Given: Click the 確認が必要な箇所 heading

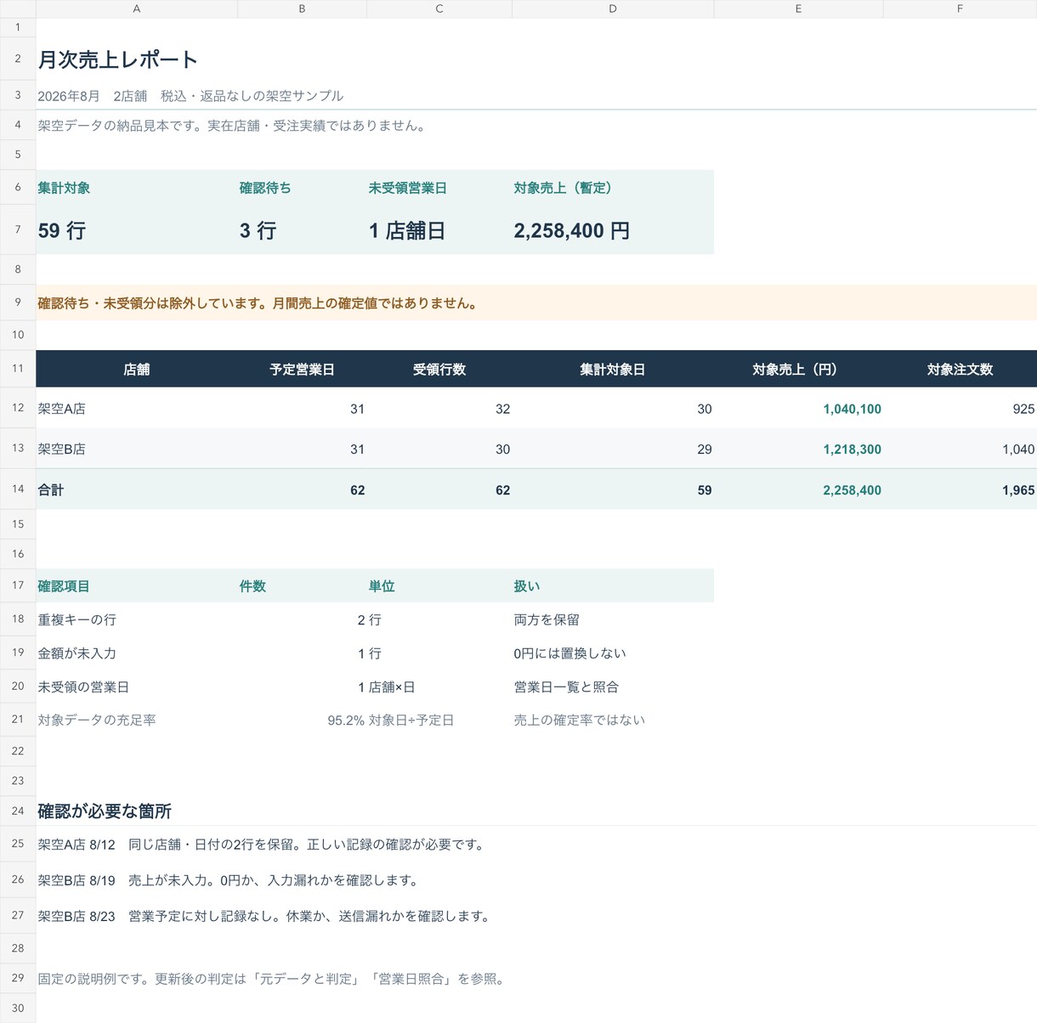Looking at the screenshot, I should (x=105, y=811).
